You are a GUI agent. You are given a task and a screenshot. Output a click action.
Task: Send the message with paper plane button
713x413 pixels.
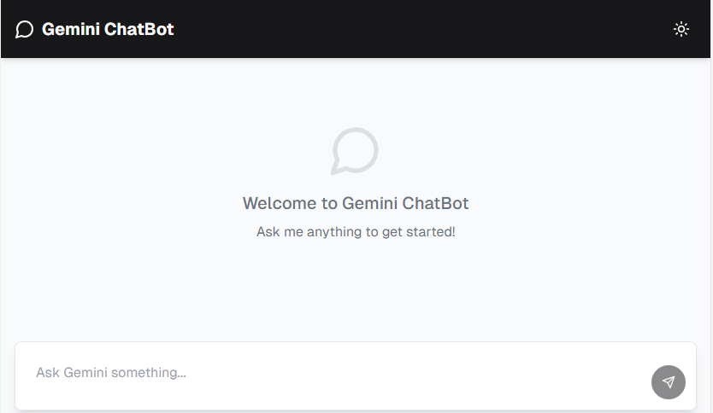click(x=669, y=382)
